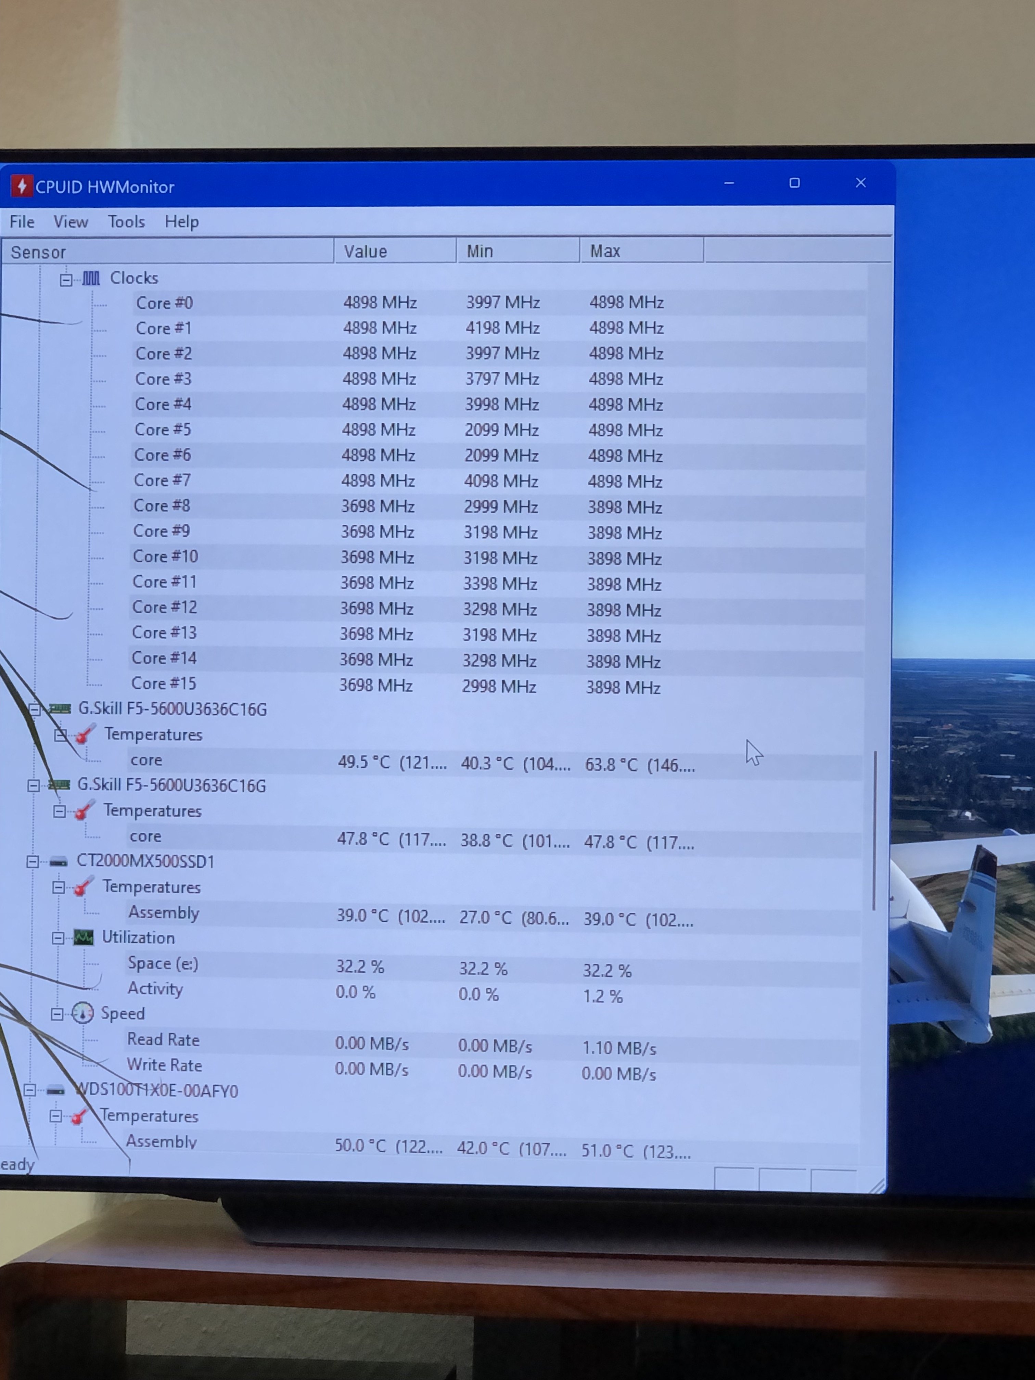
Task: Open the File menu
Action: coord(22,222)
